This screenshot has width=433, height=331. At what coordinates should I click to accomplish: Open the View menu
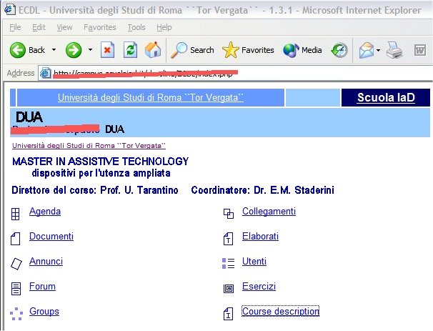pos(64,27)
